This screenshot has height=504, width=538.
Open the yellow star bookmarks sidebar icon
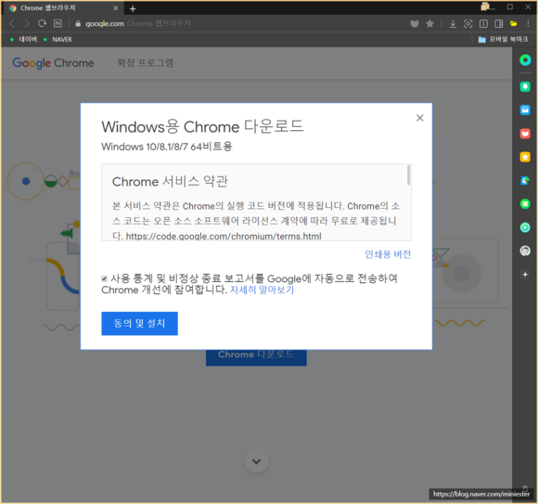525,157
